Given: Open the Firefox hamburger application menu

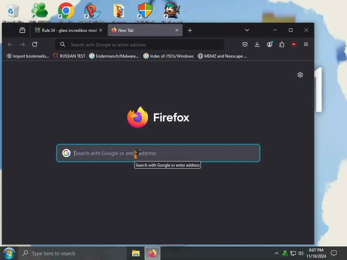Looking at the screenshot, I should [306, 44].
